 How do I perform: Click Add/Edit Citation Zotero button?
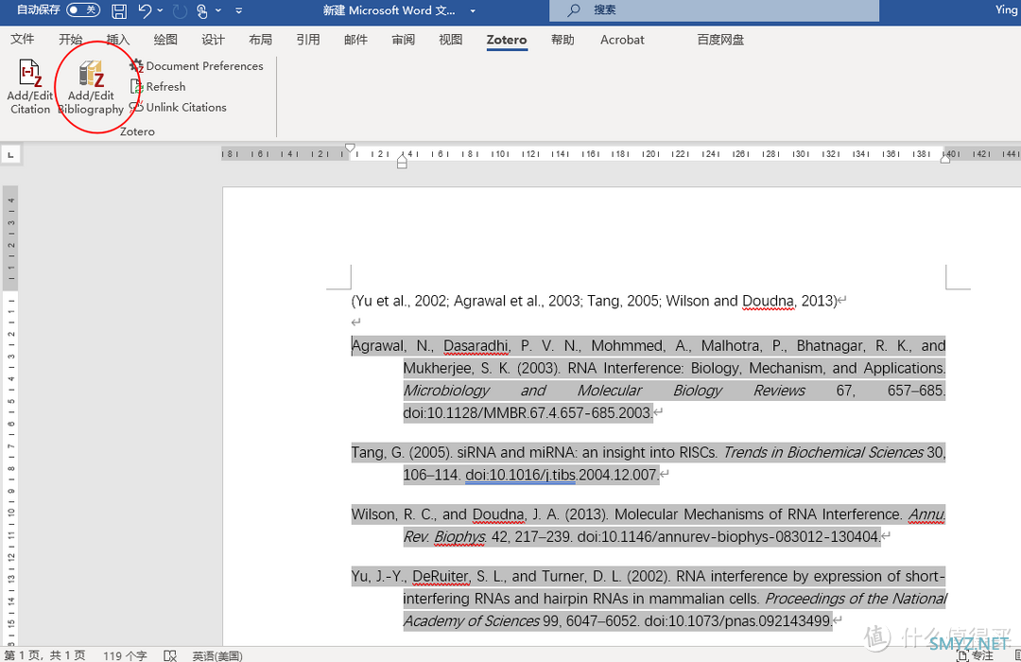(30, 87)
